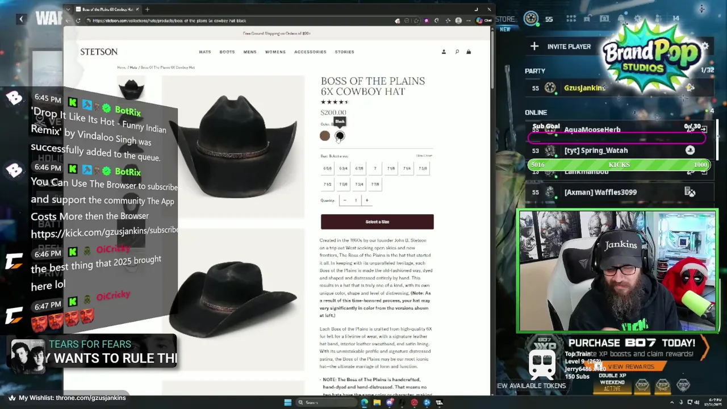
Task: Open the STORIES menu
Action: point(345,52)
